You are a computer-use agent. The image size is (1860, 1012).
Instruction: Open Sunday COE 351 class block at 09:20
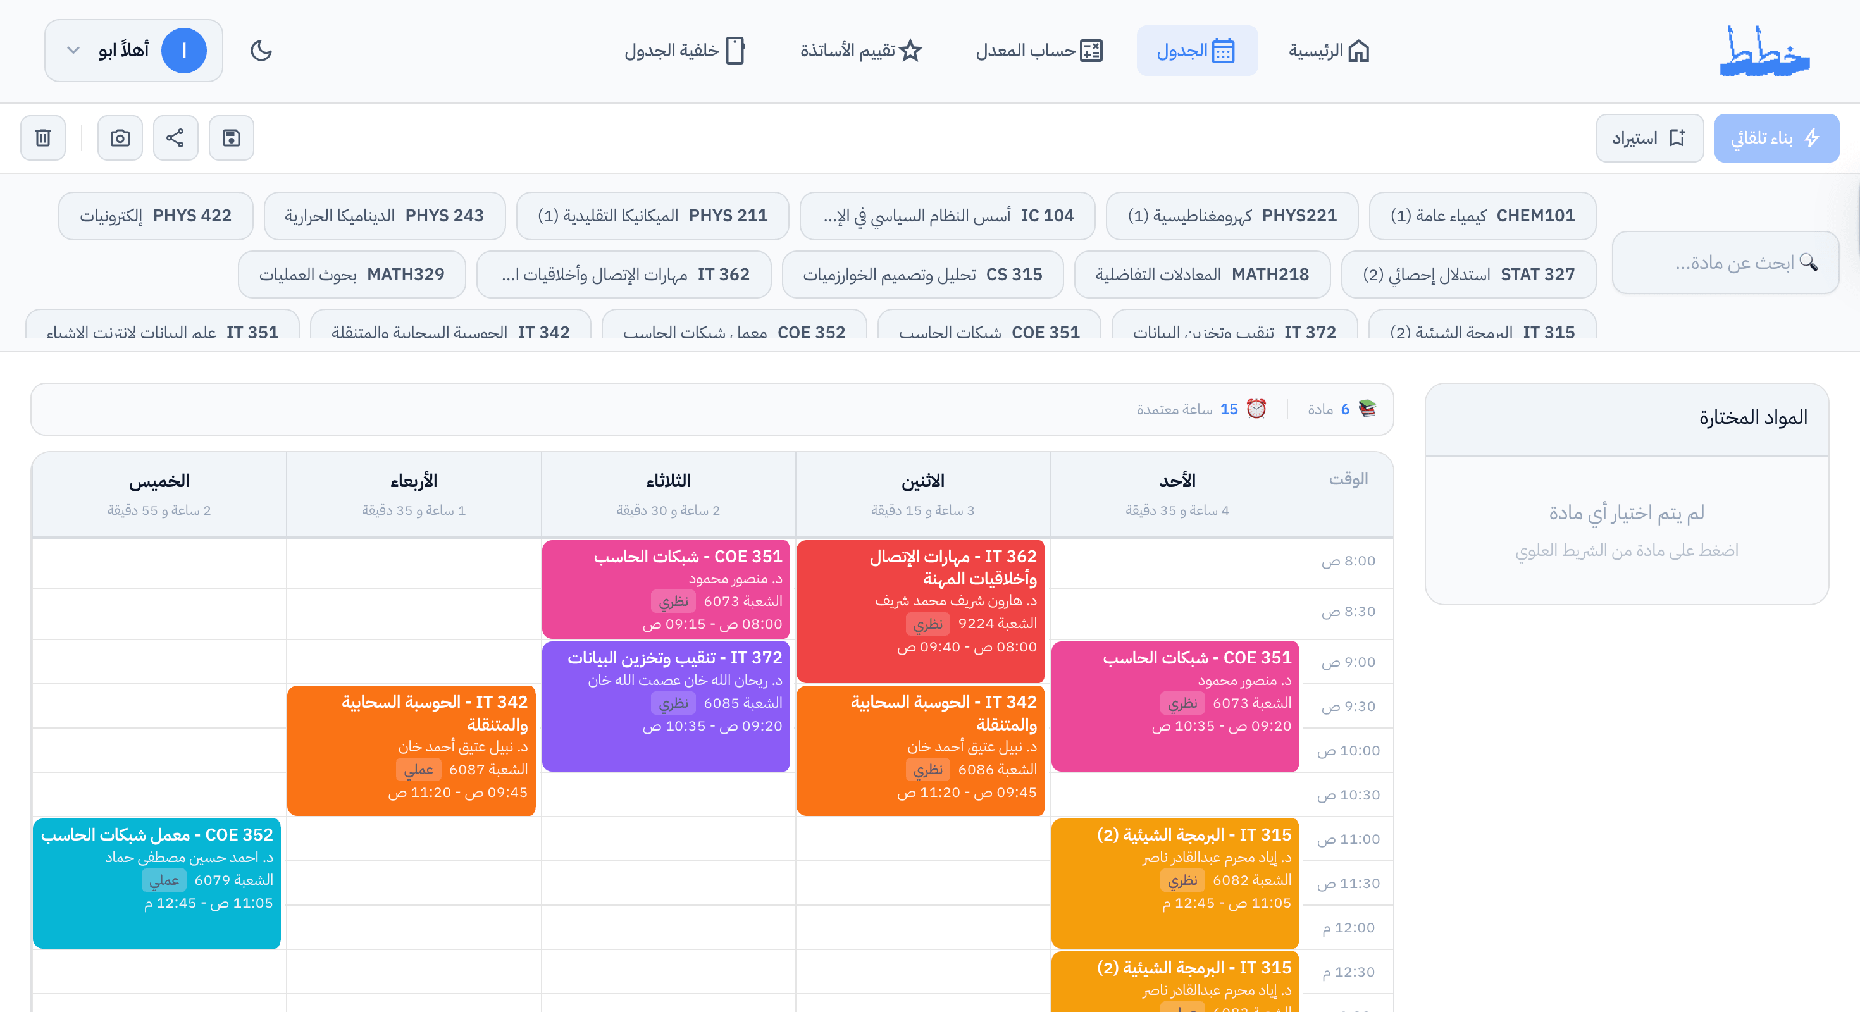click(1175, 706)
